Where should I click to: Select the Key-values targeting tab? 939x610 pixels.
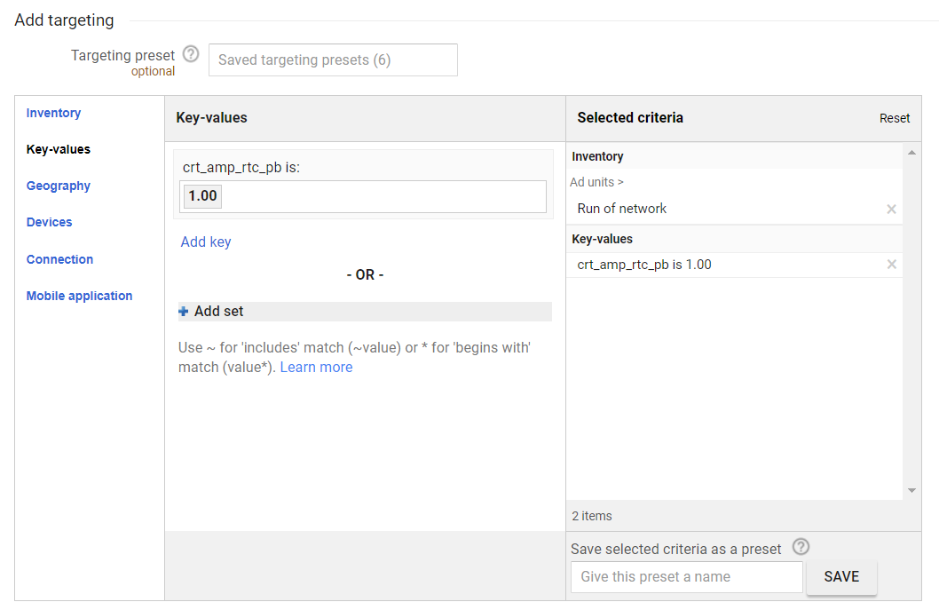coord(59,149)
